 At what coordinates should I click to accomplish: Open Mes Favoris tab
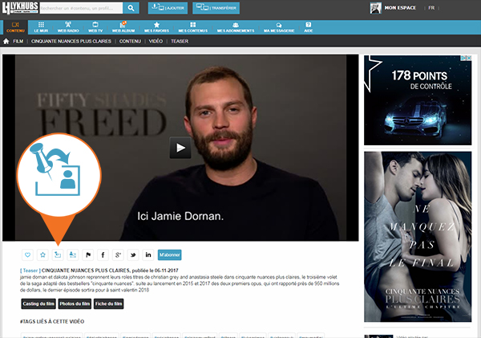coord(156,27)
